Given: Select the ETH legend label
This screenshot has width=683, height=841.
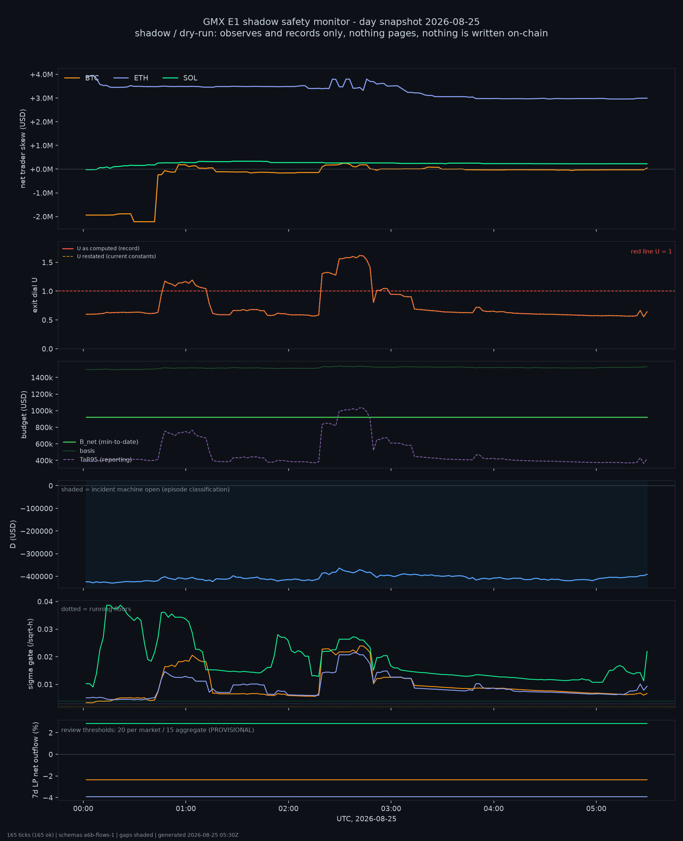Looking at the screenshot, I should pyautogui.click(x=141, y=78).
